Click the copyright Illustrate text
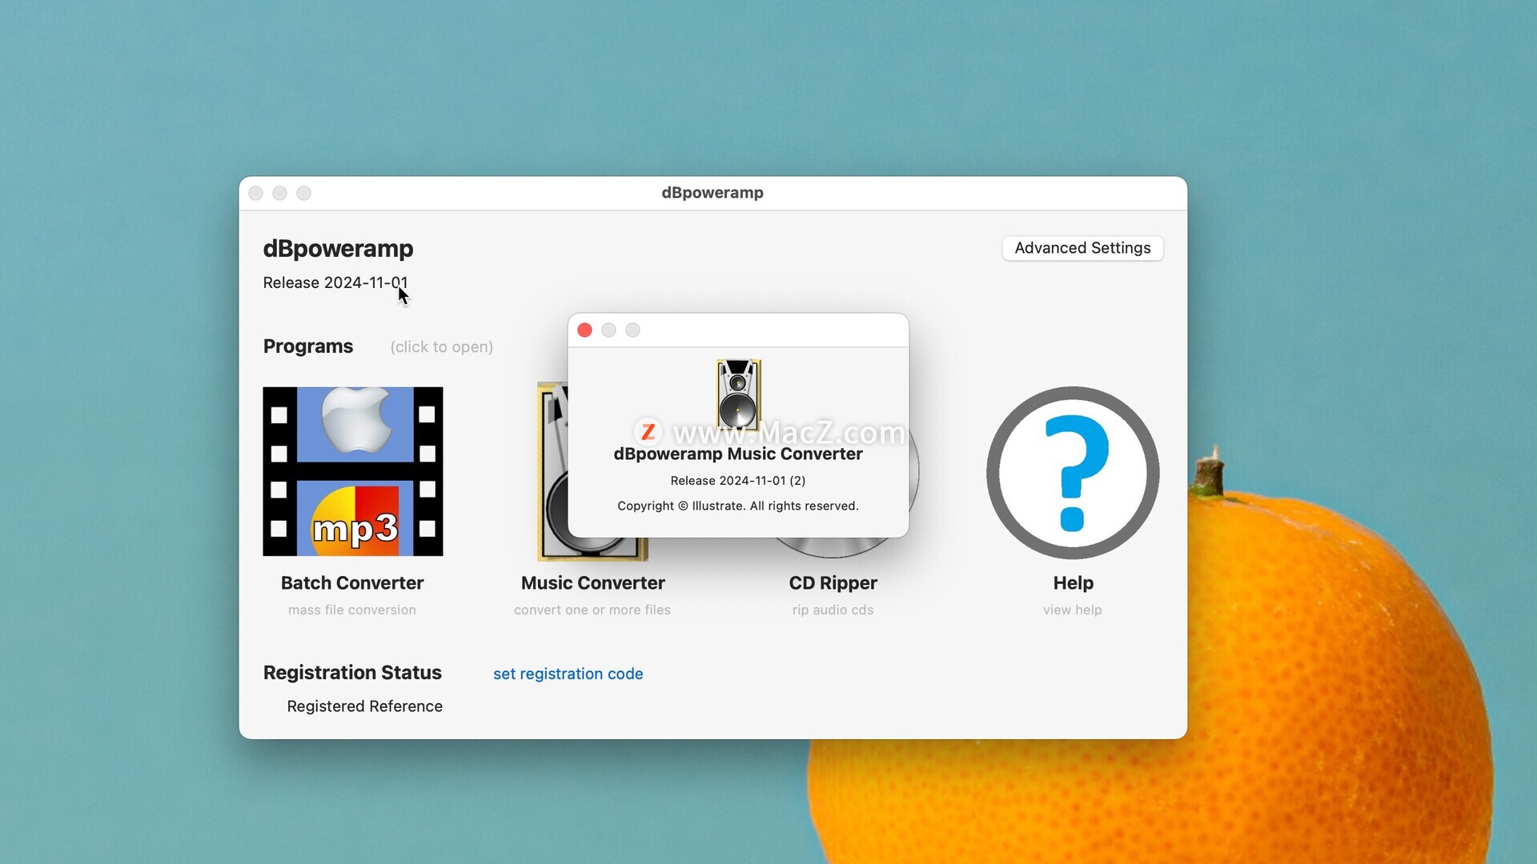1537x864 pixels. tap(737, 506)
